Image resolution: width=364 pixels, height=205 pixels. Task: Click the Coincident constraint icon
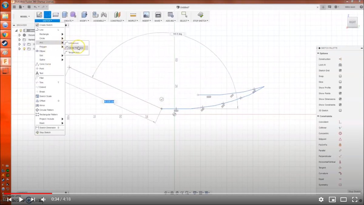pos(340,122)
